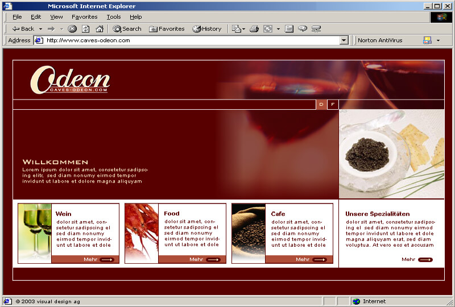Switch language with the F button
Viewport: 455px width, 307px height.
point(333,105)
